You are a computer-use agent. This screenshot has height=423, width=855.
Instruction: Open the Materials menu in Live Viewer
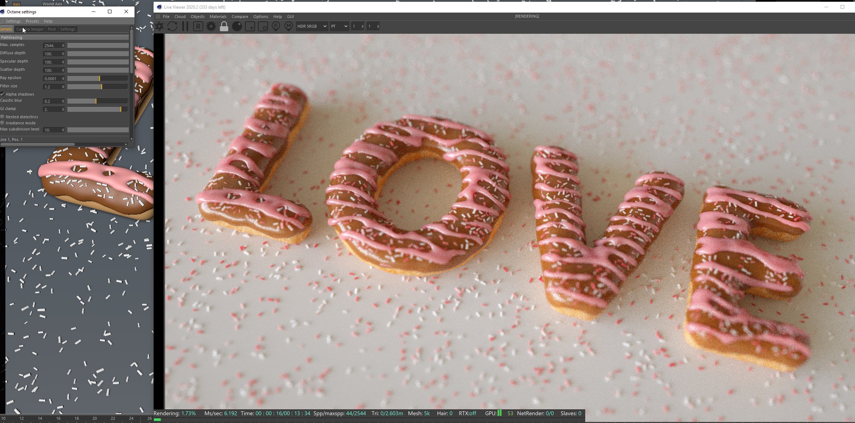[218, 17]
